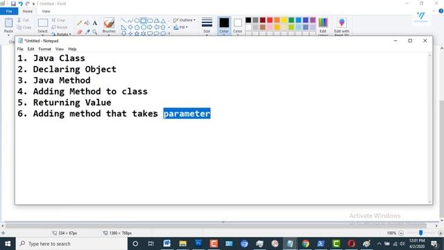Click the line '3. Java Method'
This screenshot has height=250, width=444.
tap(54, 81)
